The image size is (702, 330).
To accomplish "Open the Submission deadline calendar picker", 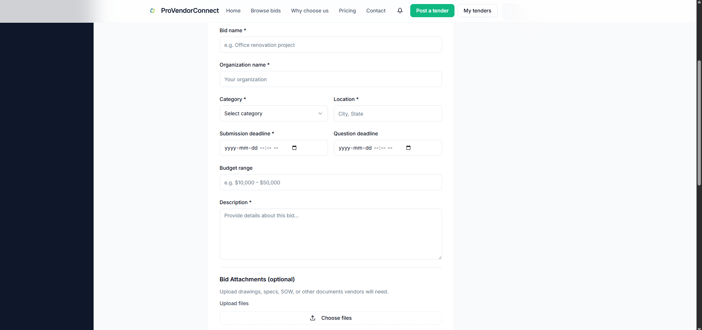I will pos(294,148).
